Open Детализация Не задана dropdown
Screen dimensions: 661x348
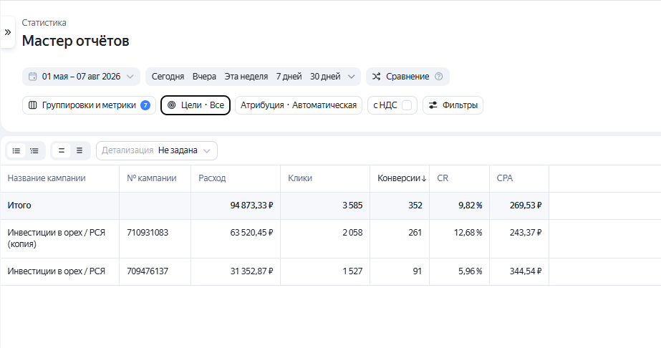coord(157,151)
